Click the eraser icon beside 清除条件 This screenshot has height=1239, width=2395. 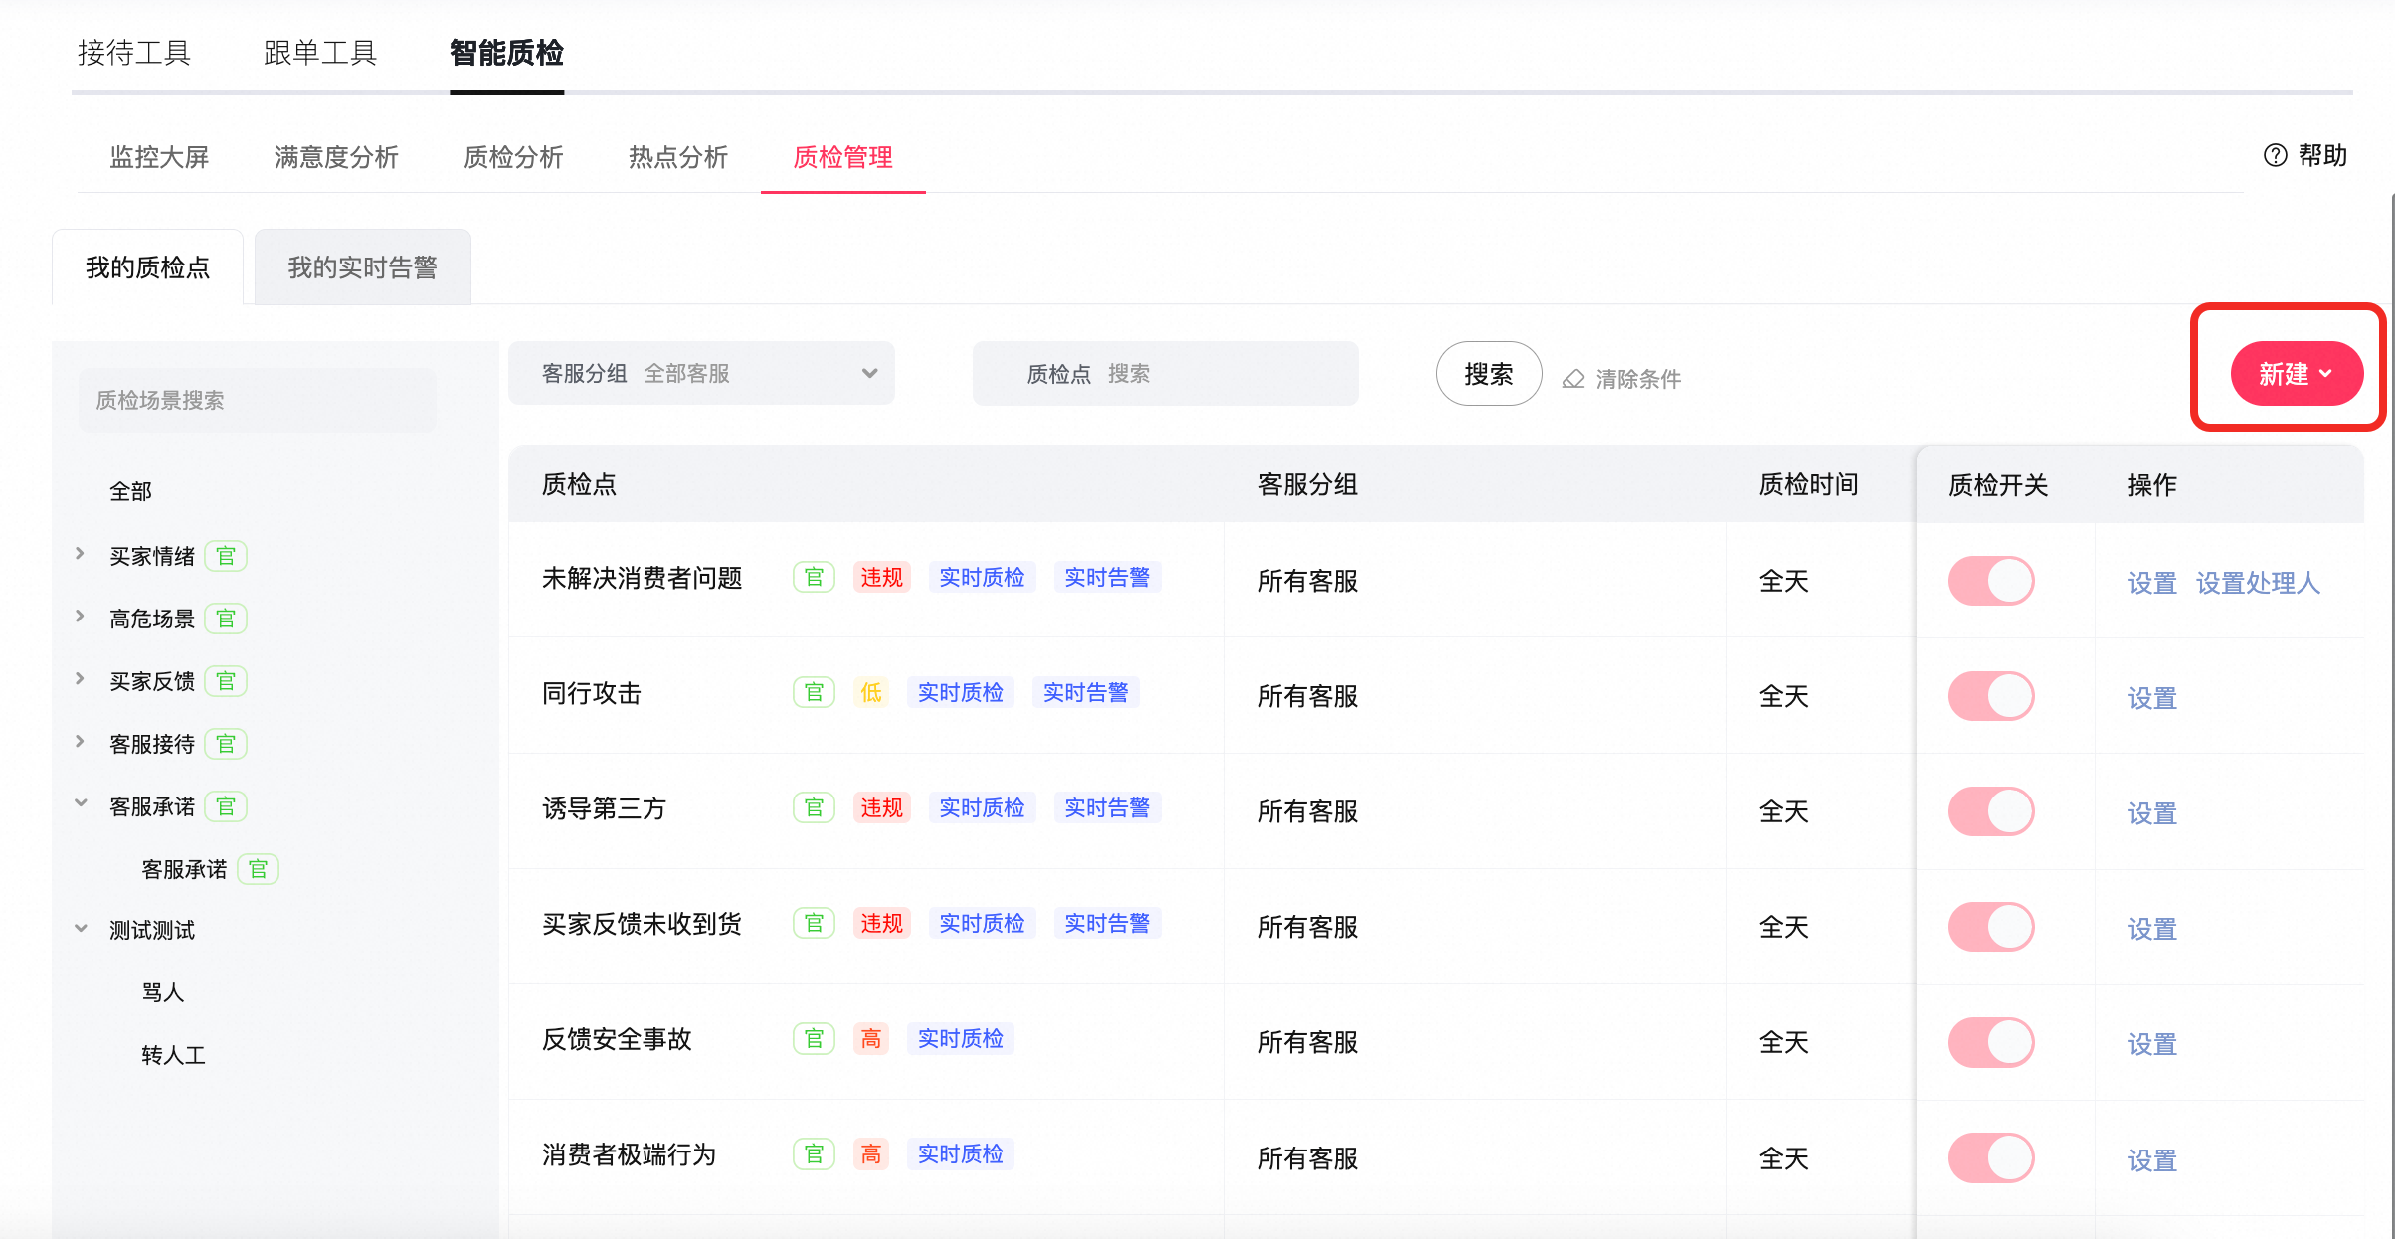1572,379
